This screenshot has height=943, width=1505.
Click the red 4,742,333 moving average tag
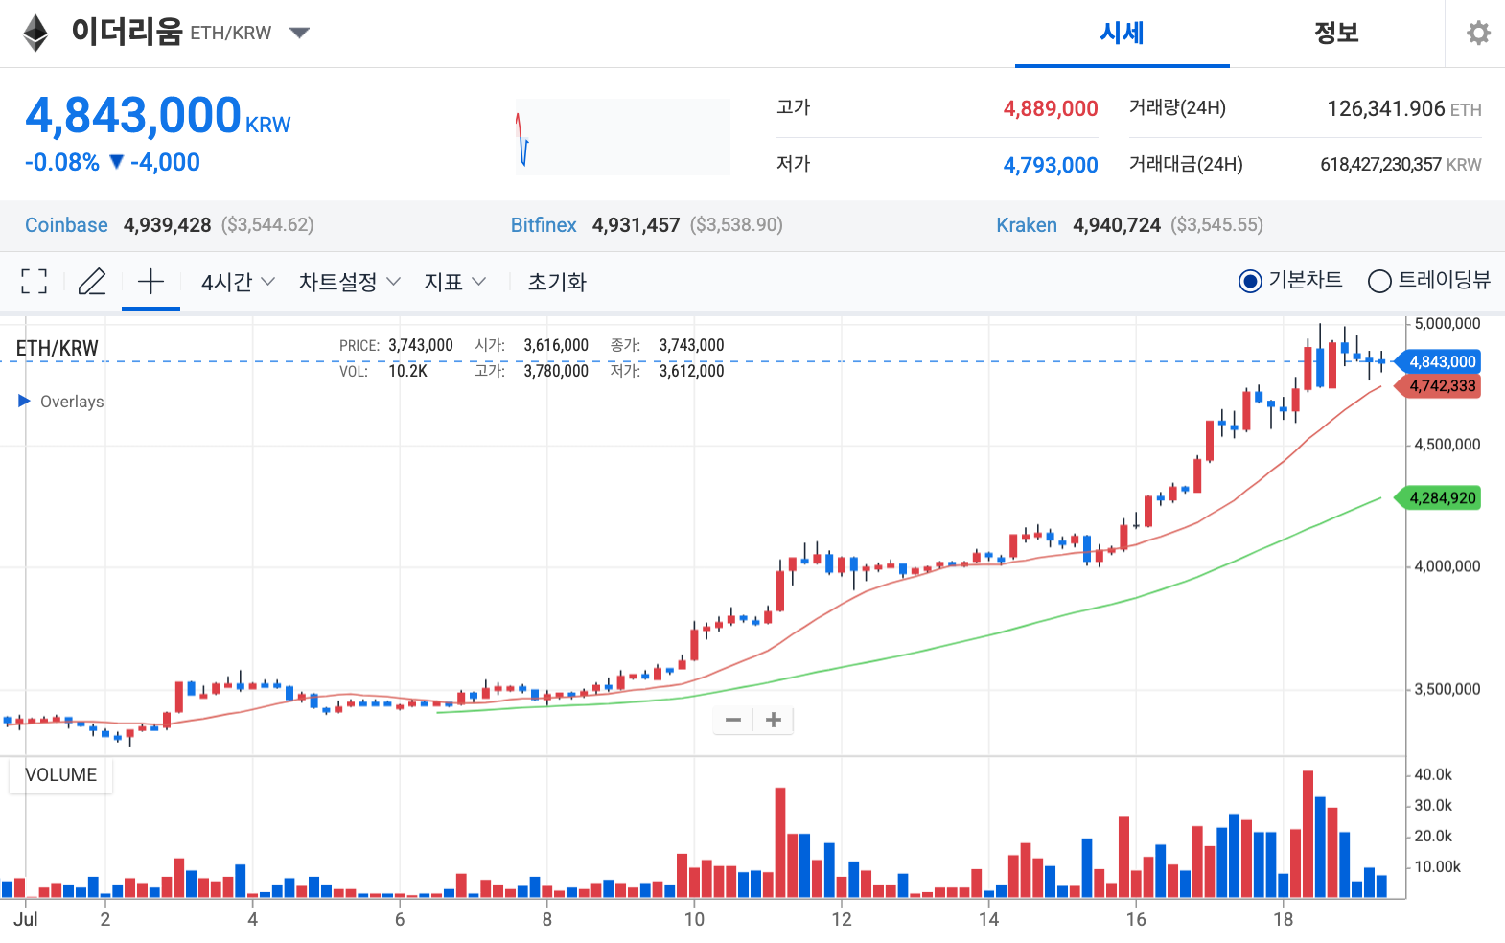coord(1438,386)
